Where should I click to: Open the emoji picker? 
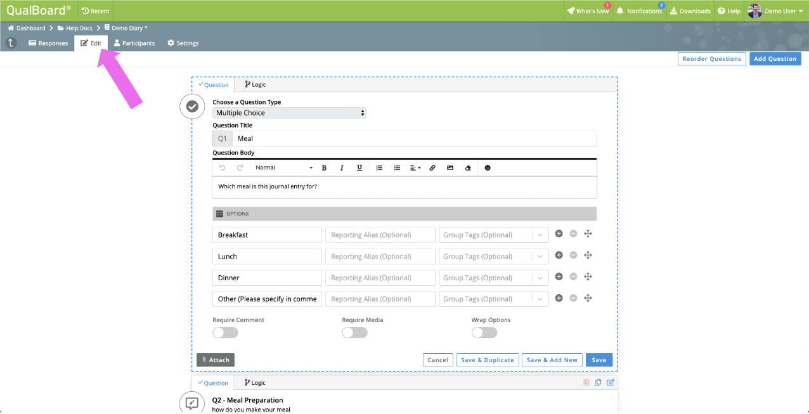click(488, 168)
